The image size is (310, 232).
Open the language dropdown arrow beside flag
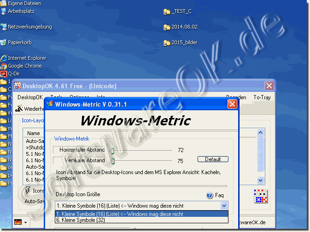[25, 222]
